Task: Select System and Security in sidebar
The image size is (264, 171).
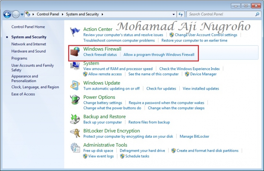Action: pos(29,37)
